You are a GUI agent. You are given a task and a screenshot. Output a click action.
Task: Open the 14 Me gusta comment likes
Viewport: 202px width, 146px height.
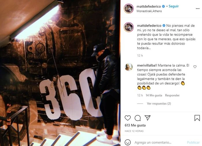click(154, 95)
